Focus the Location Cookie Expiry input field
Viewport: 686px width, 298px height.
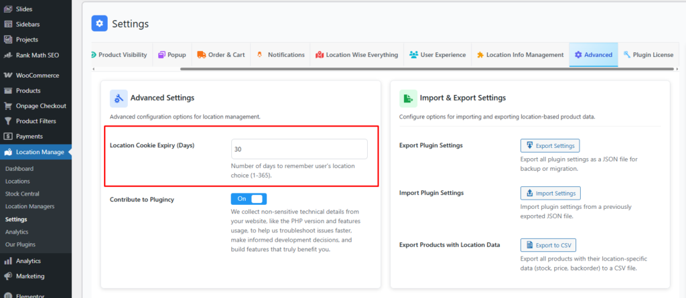click(x=299, y=149)
